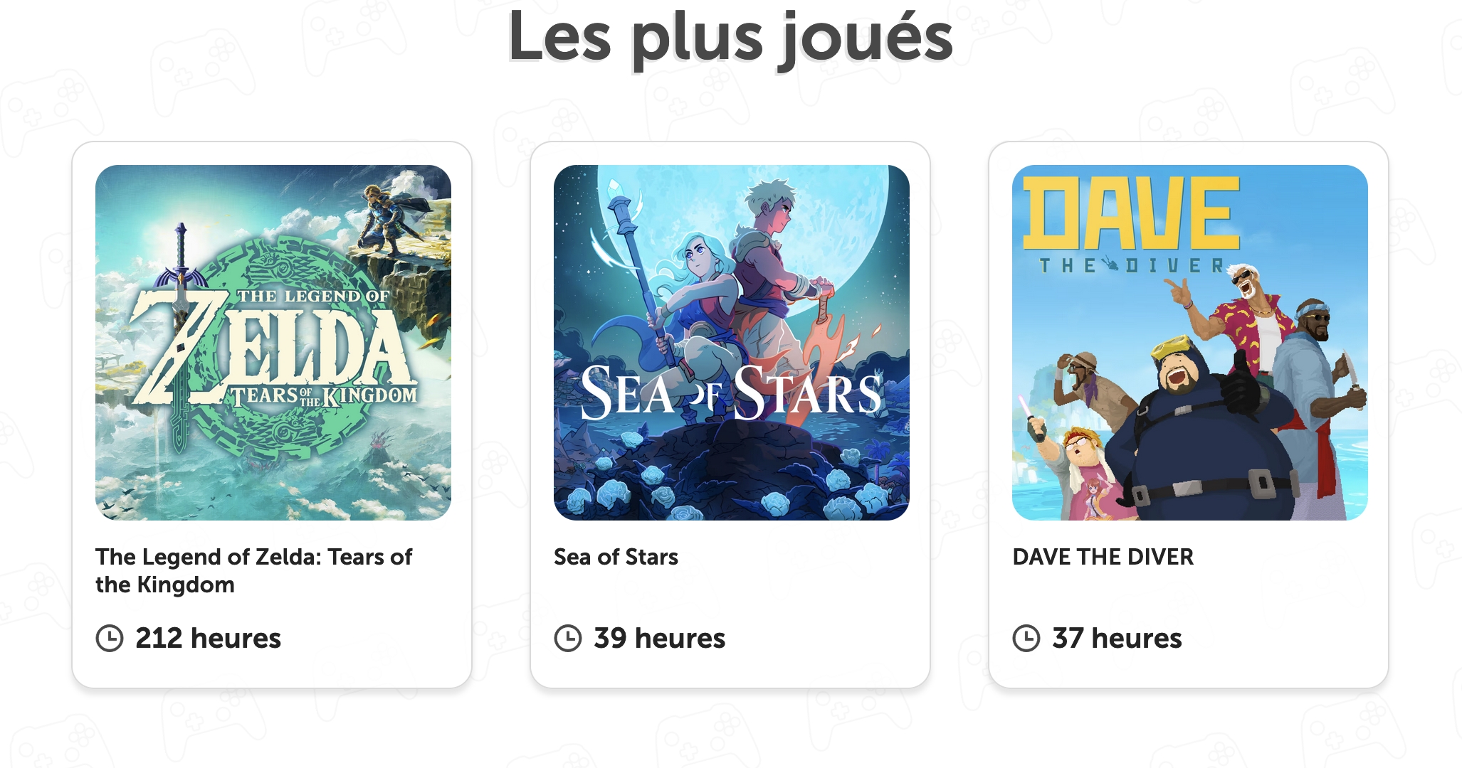Click the "Sea of Stars" title text

coord(616,557)
